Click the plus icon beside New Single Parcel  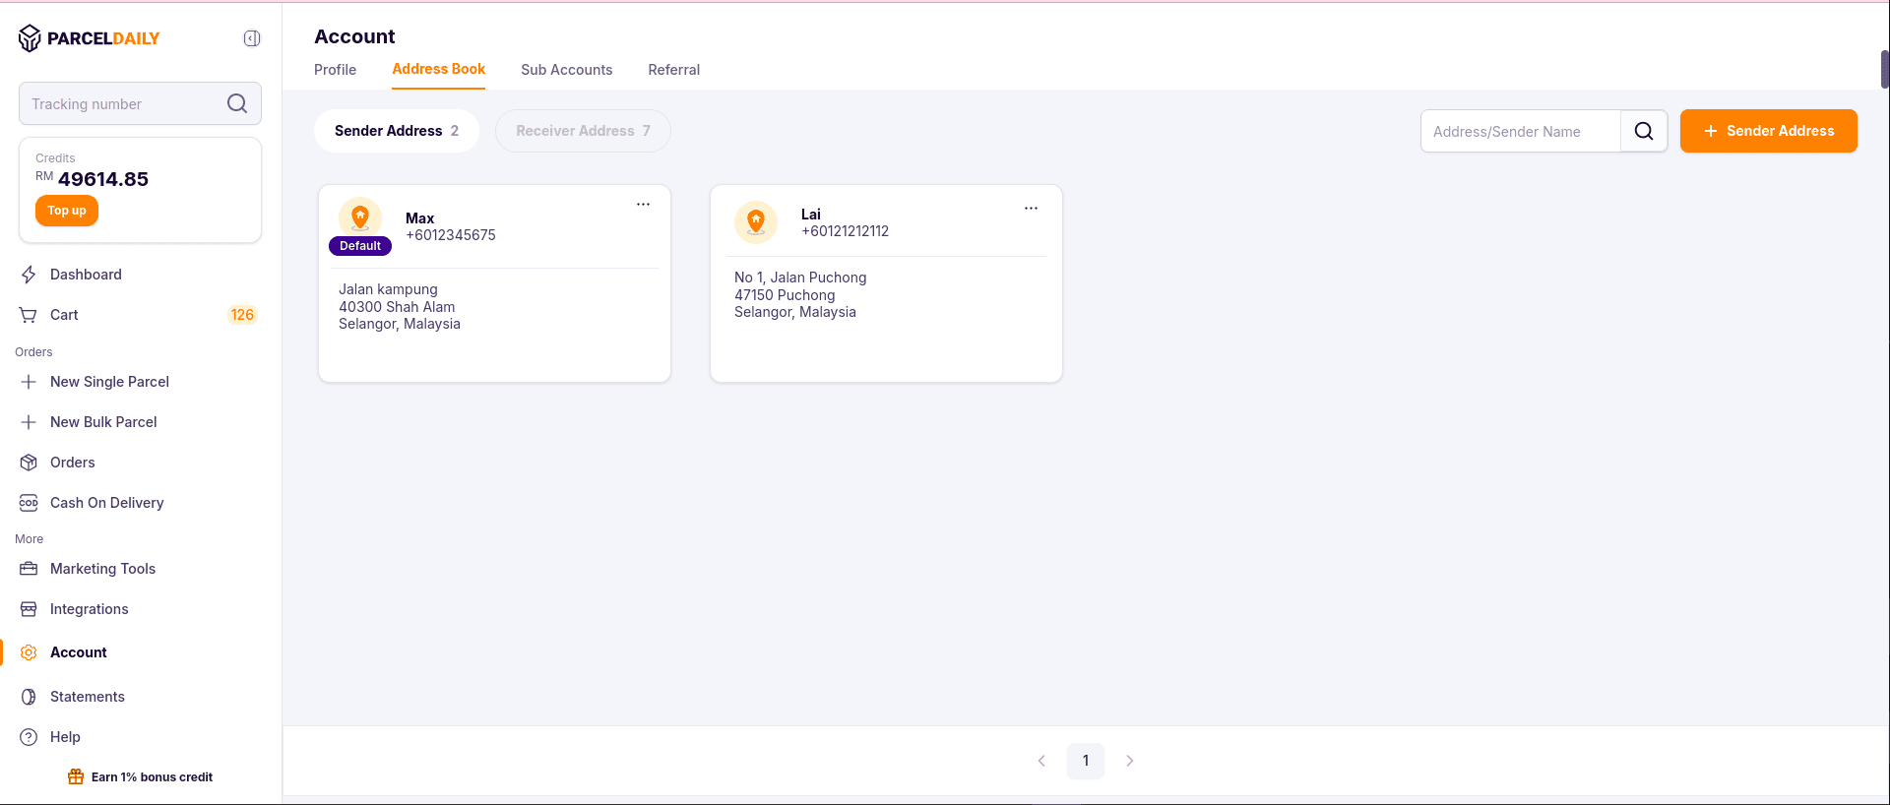[29, 382]
